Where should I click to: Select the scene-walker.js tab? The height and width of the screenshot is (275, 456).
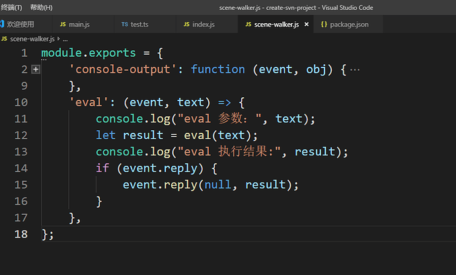(x=276, y=24)
